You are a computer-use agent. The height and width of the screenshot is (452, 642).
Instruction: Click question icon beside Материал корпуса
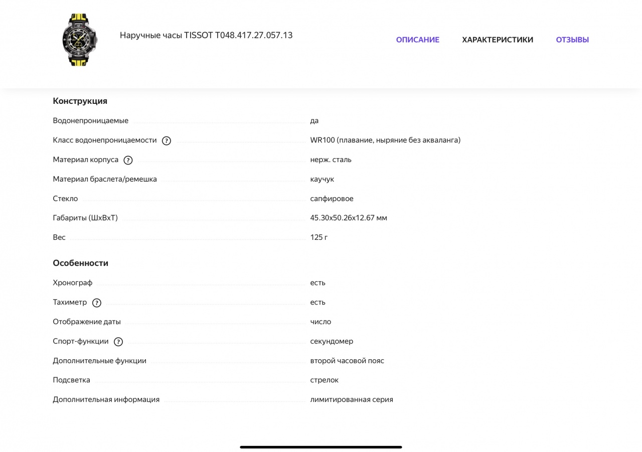(x=128, y=161)
